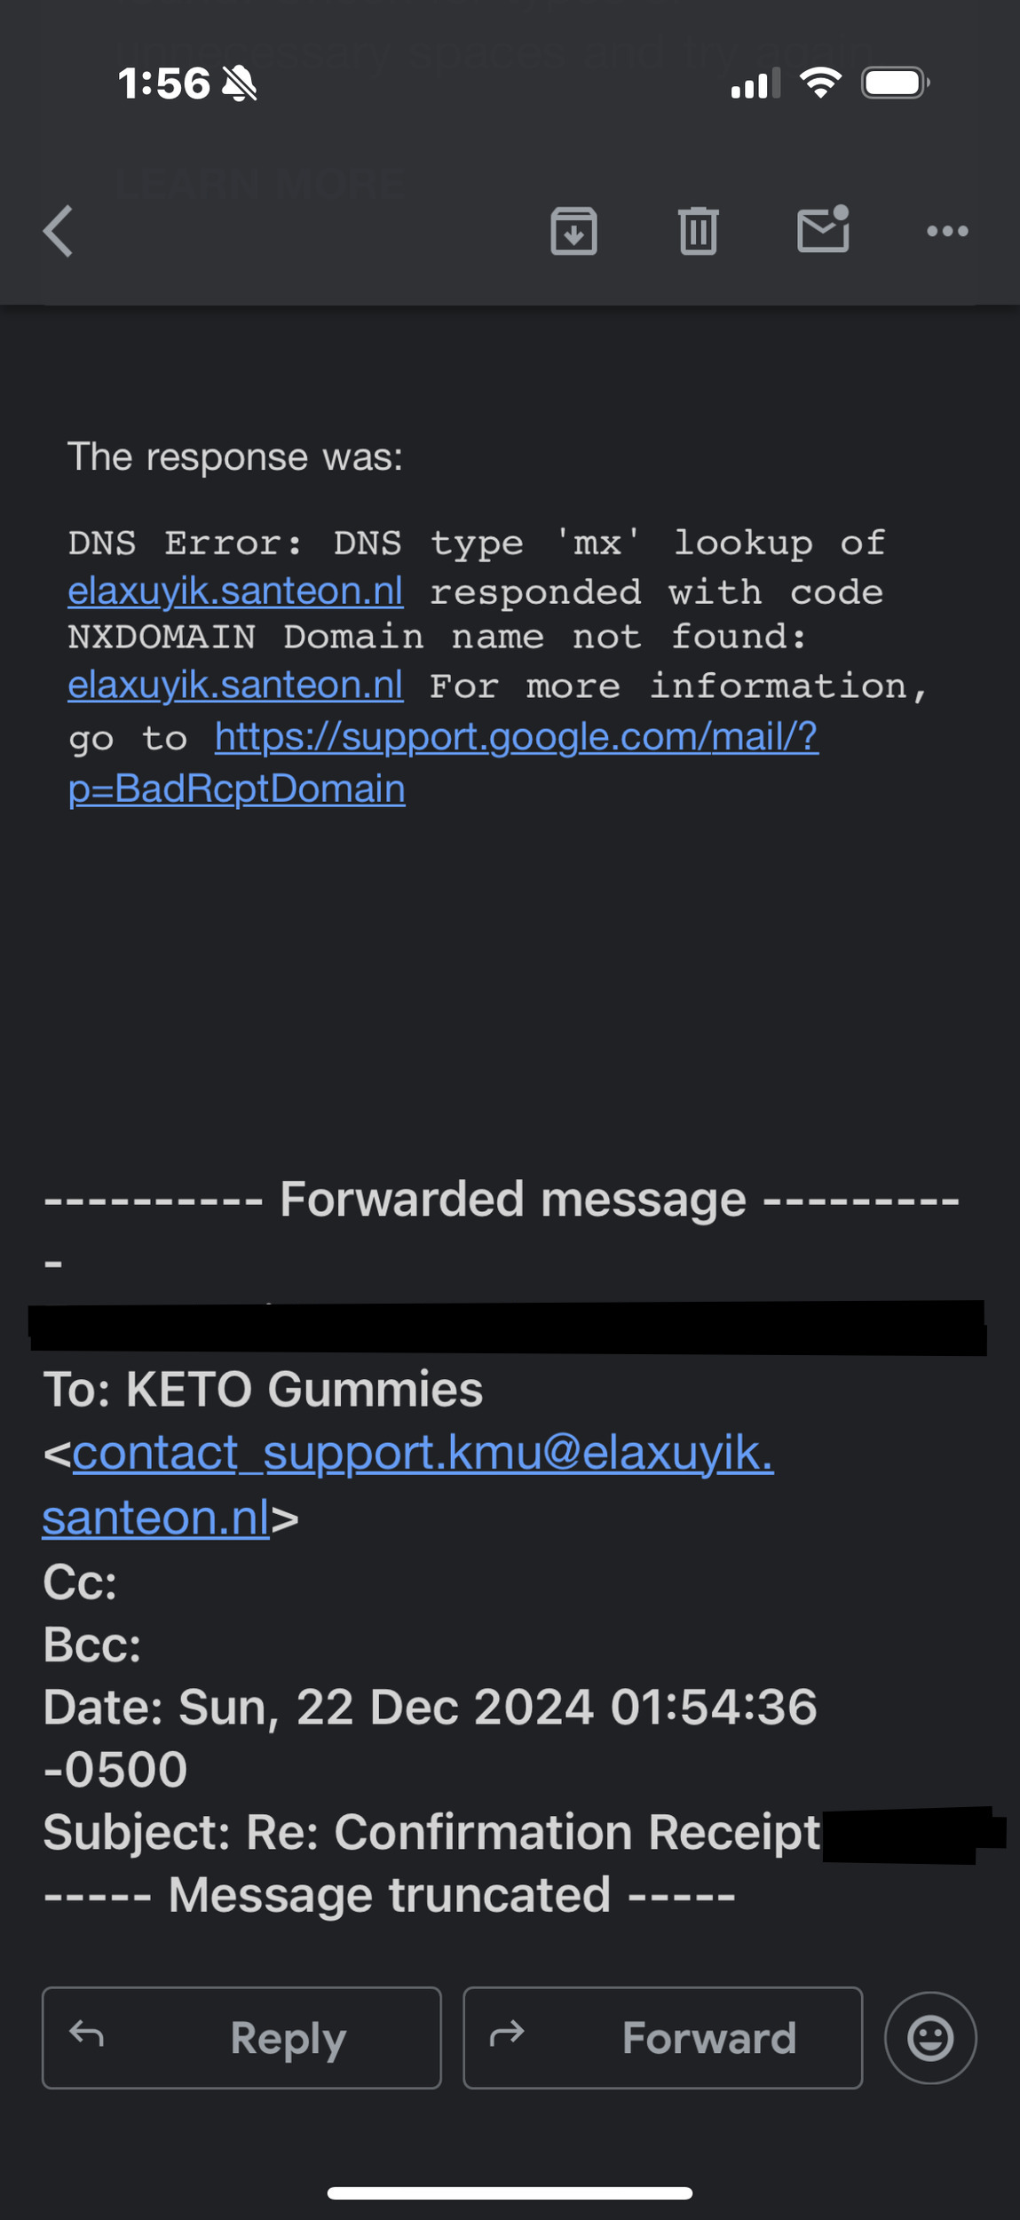
Task: Tap the Forward button
Action: [662, 2037]
